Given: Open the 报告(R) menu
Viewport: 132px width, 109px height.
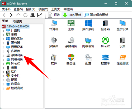Looking at the screenshot, I should tap(31, 9).
